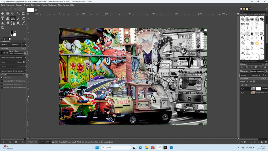Select the Crop tool
This screenshot has height=151, width=268.
(23, 14)
